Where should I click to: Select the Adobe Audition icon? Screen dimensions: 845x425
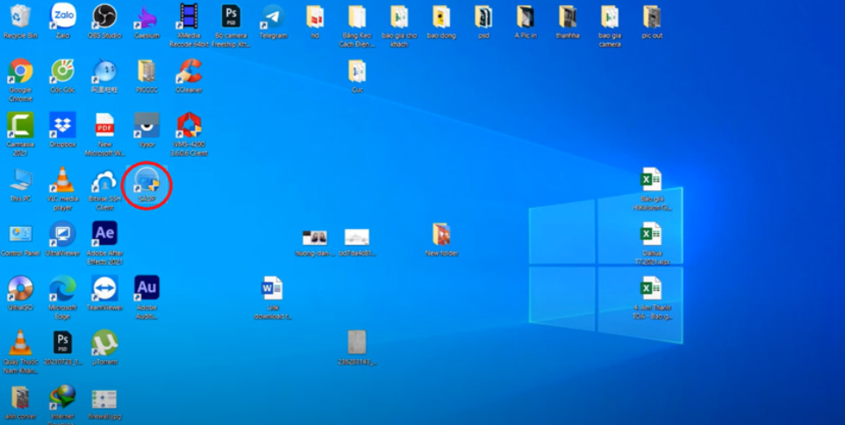coord(147,288)
